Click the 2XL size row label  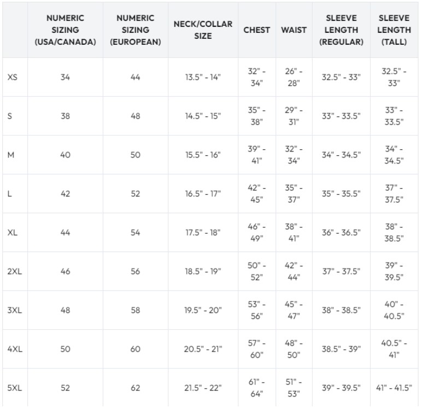click(x=15, y=272)
